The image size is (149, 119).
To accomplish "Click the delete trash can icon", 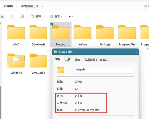I will [x=22, y=16].
